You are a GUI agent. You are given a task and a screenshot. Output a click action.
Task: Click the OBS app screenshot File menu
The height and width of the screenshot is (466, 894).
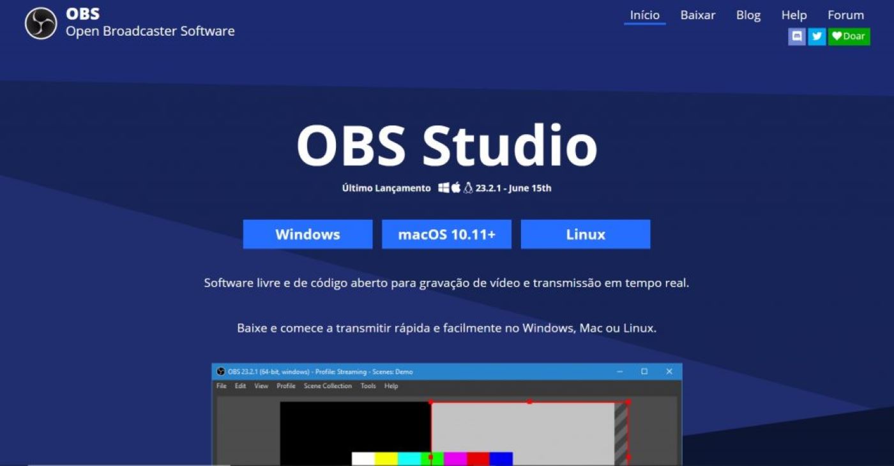pos(222,386)
